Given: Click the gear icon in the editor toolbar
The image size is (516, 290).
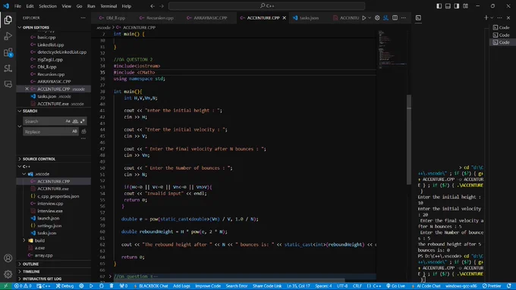Looking at the screenshot, I should coord(377,17).
